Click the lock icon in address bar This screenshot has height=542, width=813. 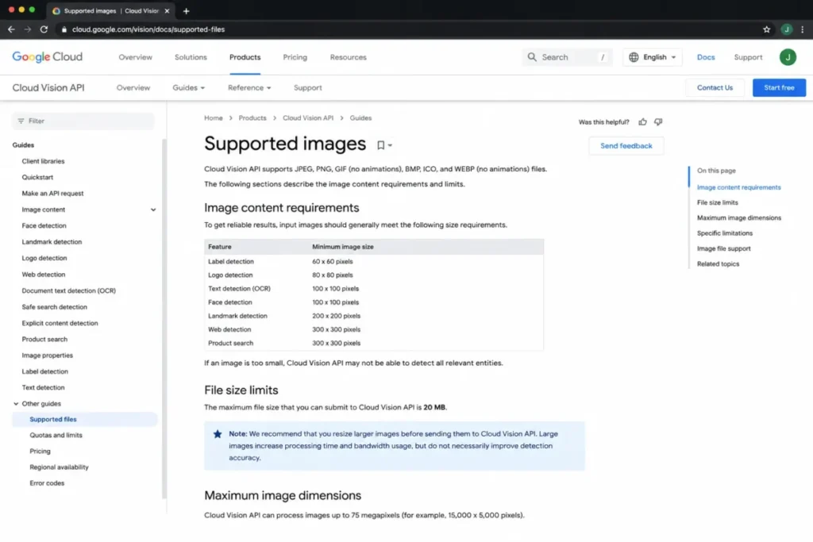pos(64,29)
